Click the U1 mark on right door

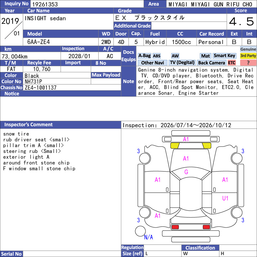click(x=225, y=198)
